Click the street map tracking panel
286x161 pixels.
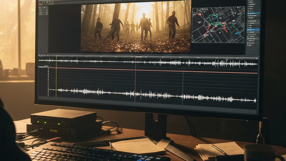(218, 25)
